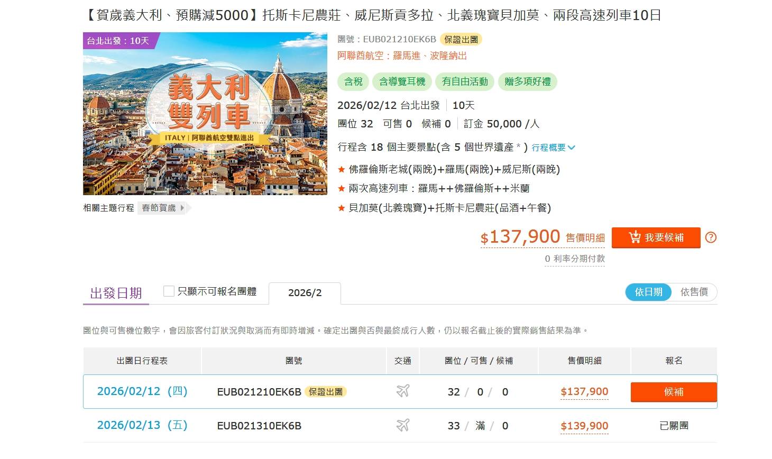
Task: Click $139,900 price in 02/13 row
Action: pos(584,426)
